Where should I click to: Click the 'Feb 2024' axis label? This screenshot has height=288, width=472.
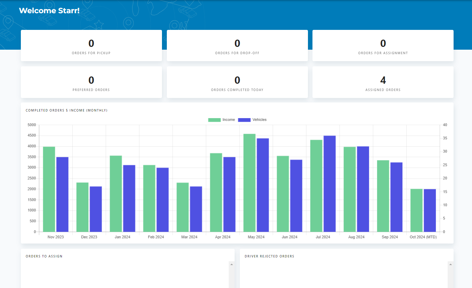tap(156, 237)
